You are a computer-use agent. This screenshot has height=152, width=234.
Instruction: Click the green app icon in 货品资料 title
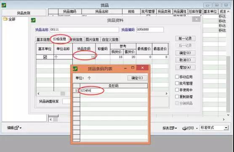tap(33, 20)
